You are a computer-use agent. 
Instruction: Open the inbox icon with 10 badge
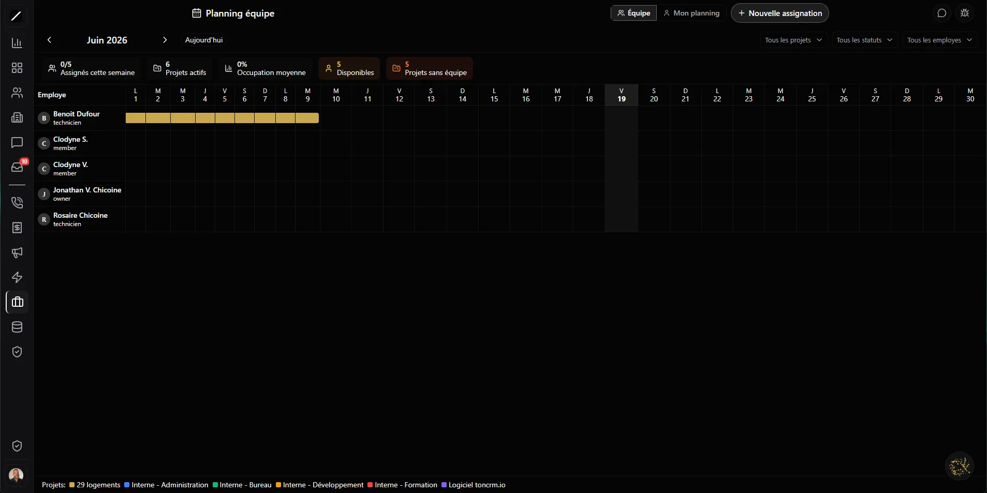click(17, 167)
